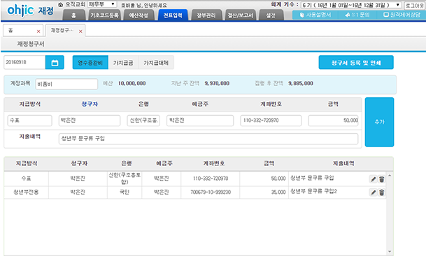
Task: Select the 영수증완비 toggle option
Action: click(x=90, y=63)
